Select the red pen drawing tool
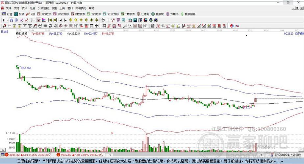Screen dimensions: 304x164 click(4, 26)
